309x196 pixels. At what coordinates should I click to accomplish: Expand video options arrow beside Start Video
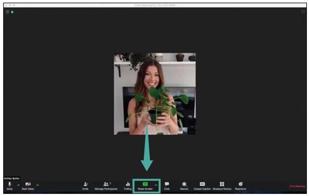coord(37,185)
